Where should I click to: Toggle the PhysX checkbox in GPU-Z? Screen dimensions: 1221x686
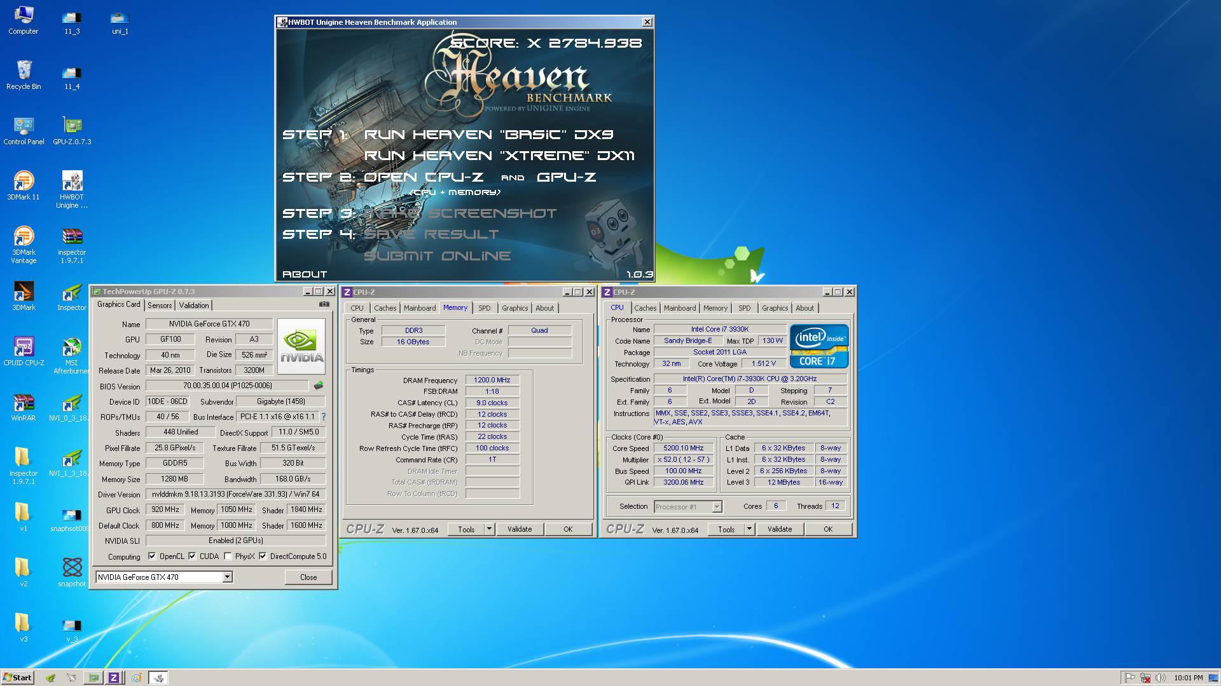click(x=228, y=556)
